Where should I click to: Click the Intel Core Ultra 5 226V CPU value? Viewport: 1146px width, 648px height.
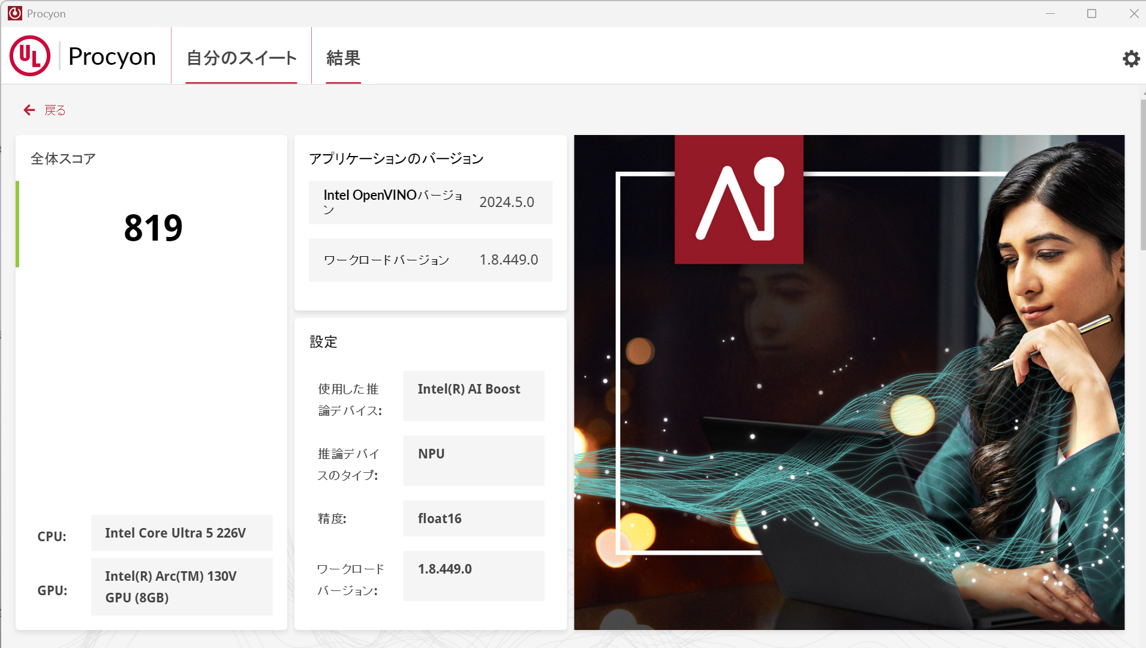click(182, 533)
